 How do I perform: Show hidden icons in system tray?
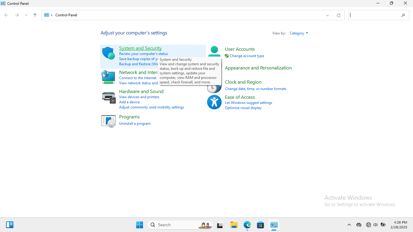[x=349, y=225]
